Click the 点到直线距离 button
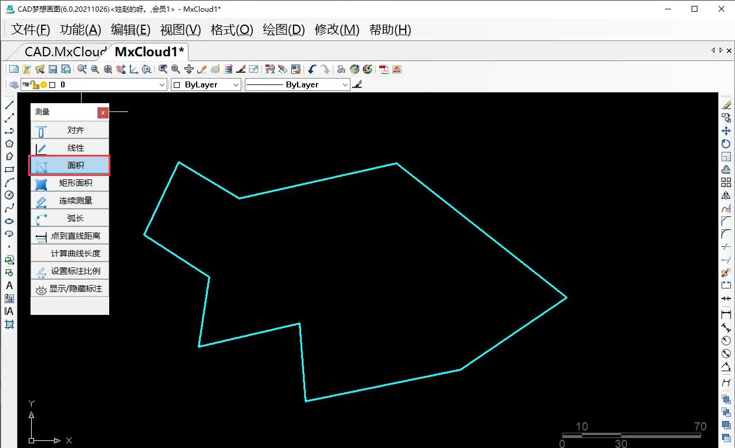This screenshot has height=448, width=735. [x=70, y=236]
